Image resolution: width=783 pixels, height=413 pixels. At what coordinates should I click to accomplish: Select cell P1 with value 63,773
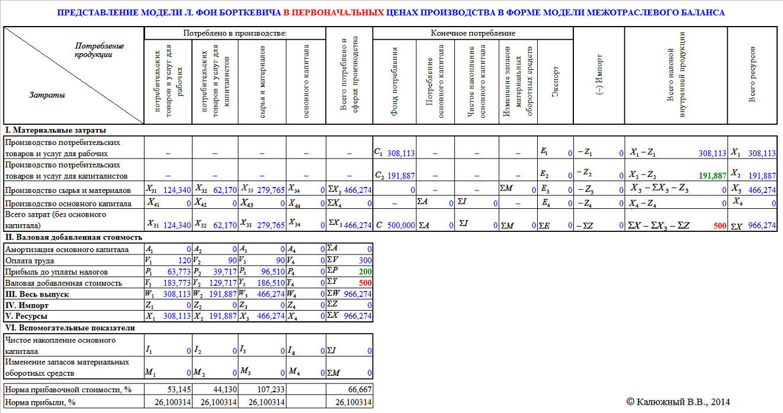(x=168, y=272)
